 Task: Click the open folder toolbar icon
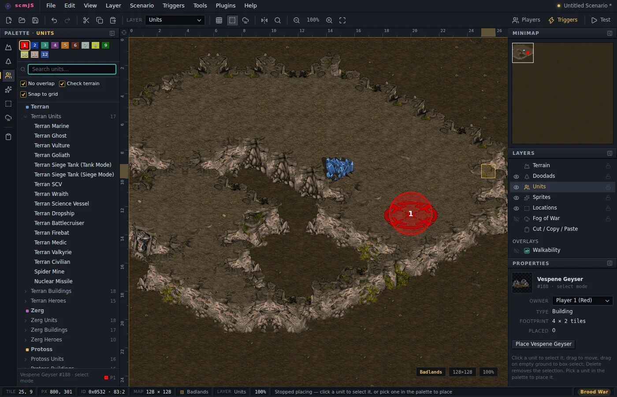pyautogui.click(x=22, y=20)
